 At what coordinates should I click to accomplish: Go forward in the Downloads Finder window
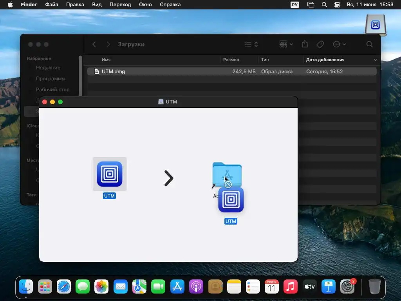click(108, 44)
